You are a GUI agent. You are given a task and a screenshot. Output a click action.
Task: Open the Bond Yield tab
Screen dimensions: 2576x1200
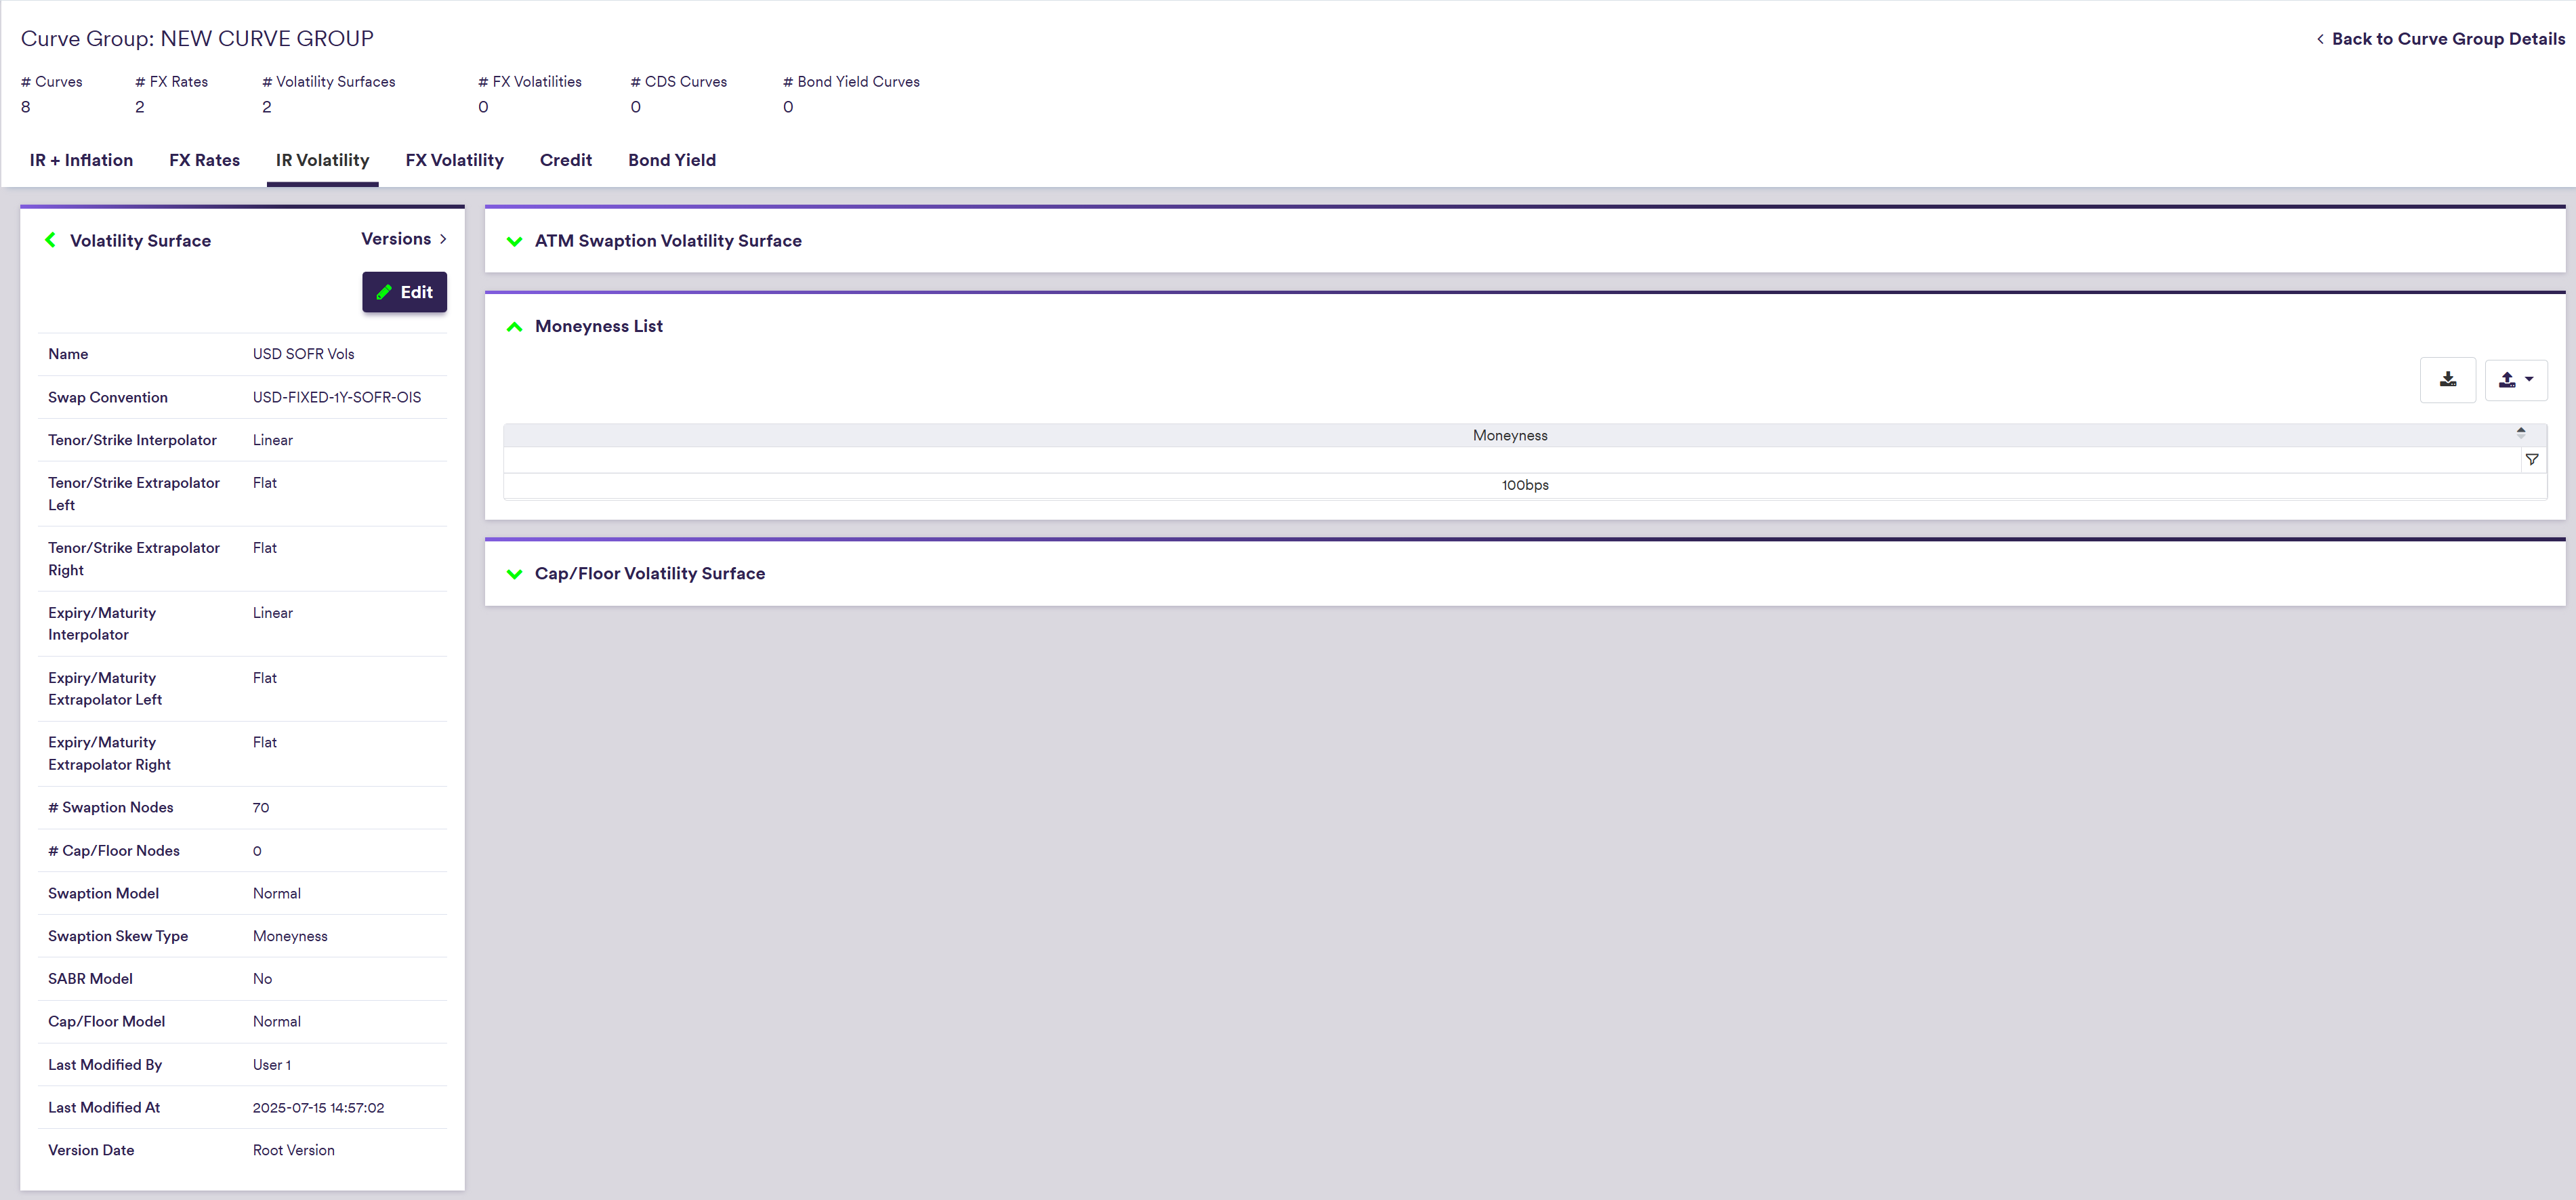pyautogui.click(x=671, y=160)
